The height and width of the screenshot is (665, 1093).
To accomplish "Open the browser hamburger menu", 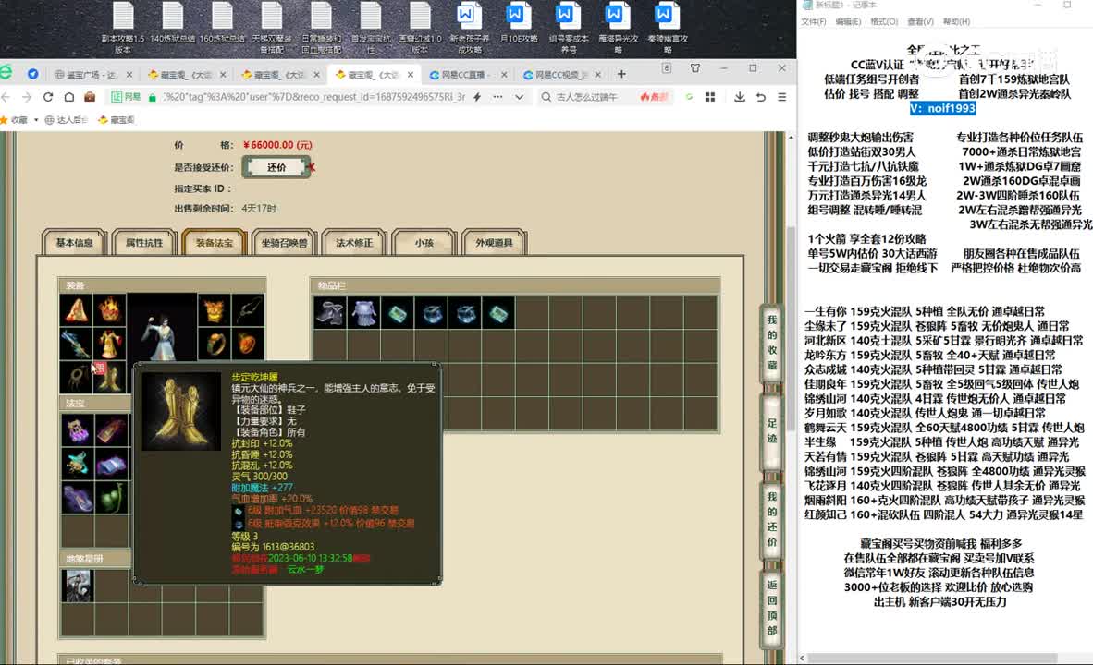I will tap(782, 97).
